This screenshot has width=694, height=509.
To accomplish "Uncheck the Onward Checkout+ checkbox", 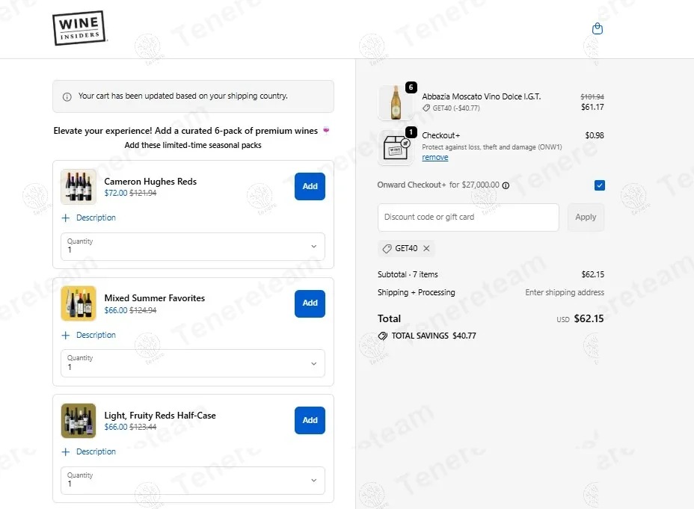I will (x=599, y=185).
